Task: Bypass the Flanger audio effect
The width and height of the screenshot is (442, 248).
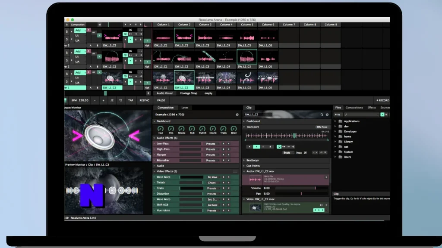Action: [223, 155]
